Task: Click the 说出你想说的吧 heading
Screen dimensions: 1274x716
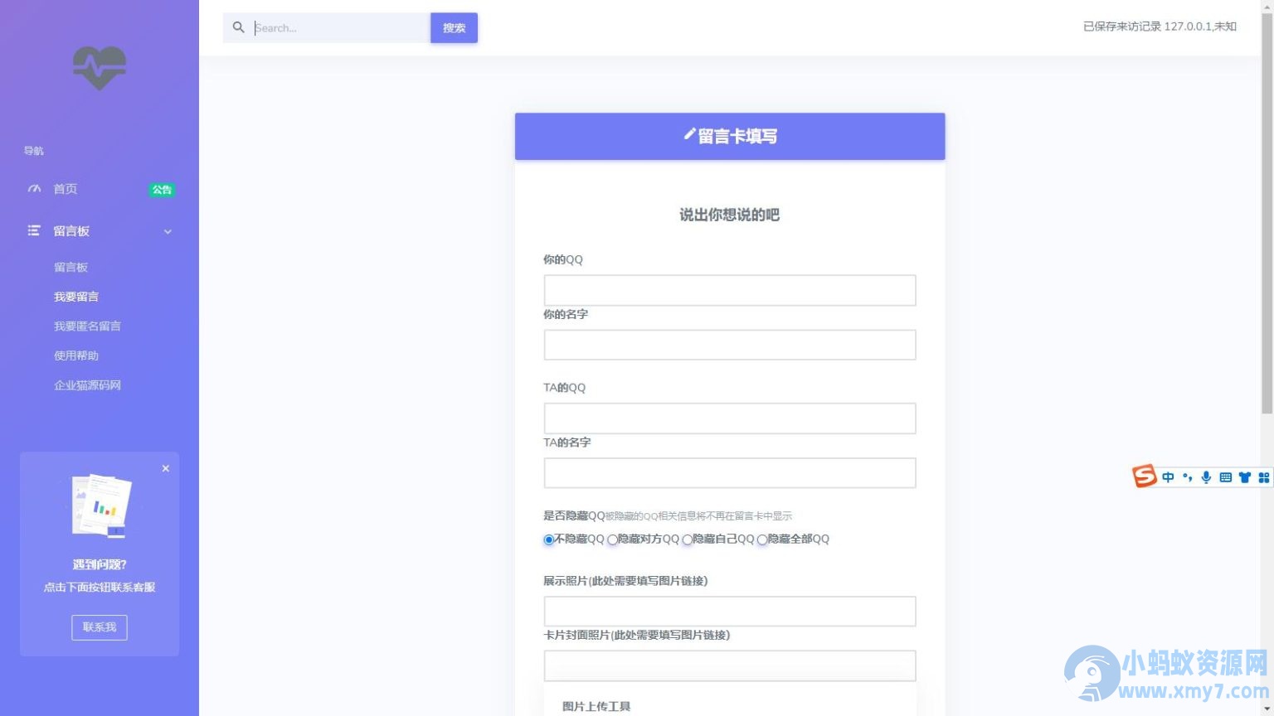Action: [730, 215]
